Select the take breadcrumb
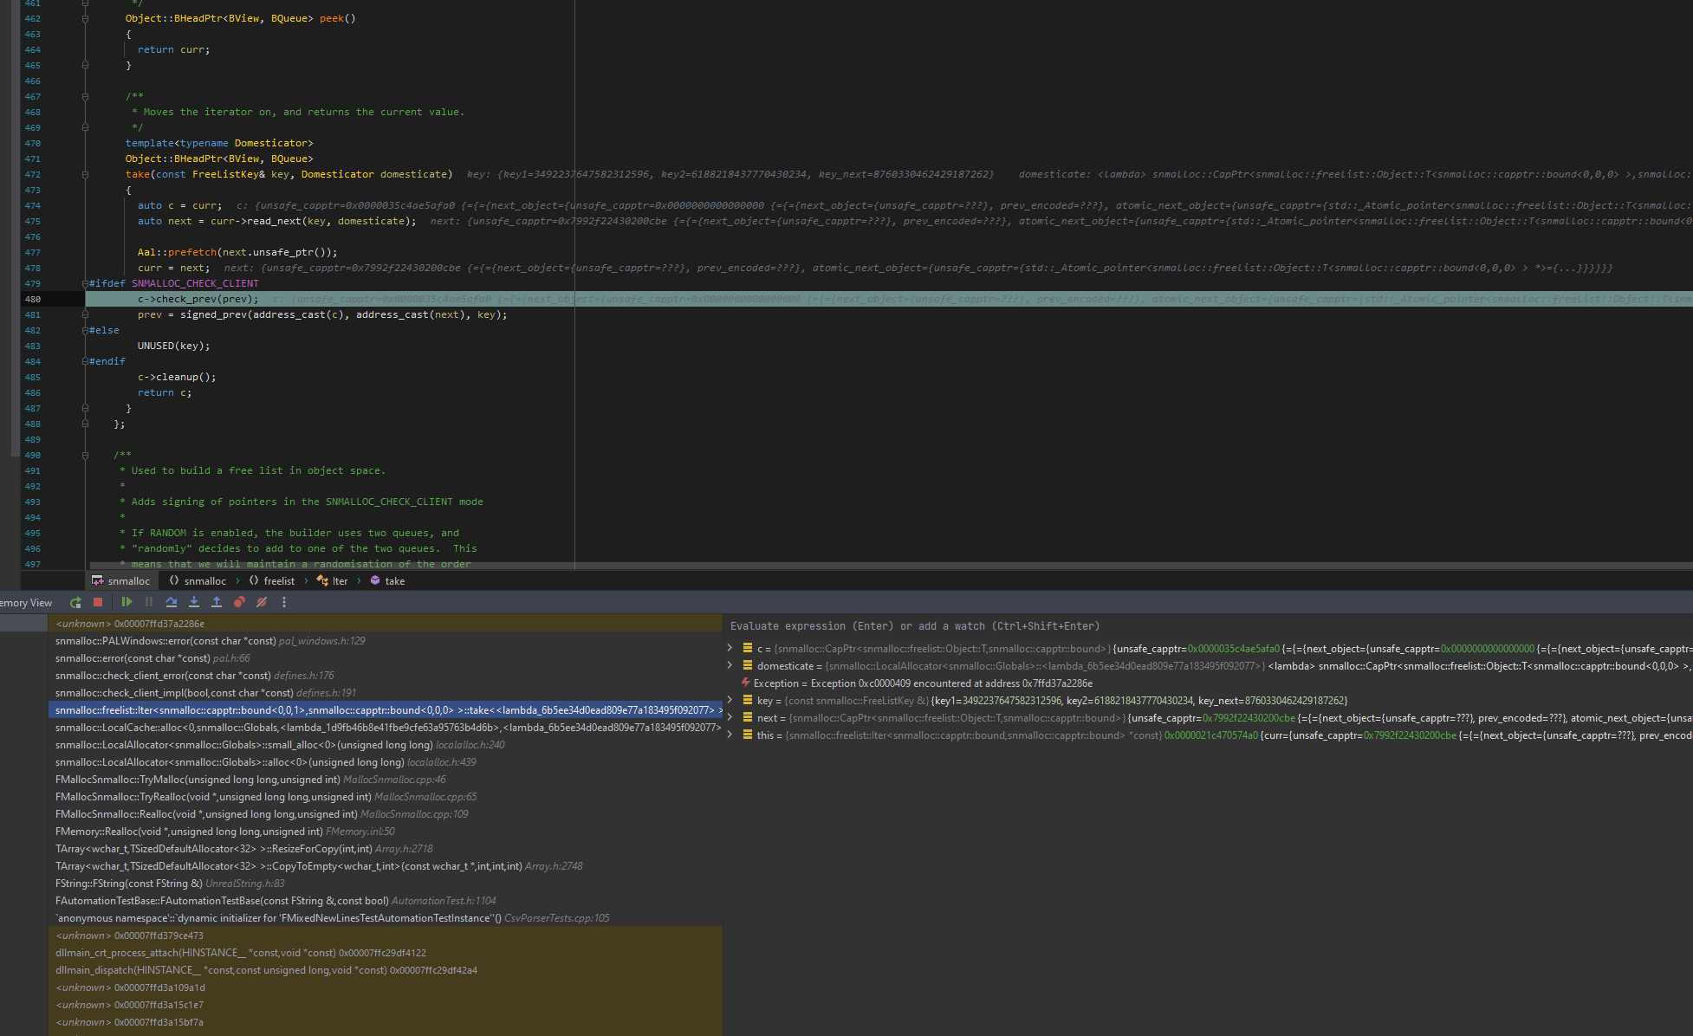 tap(387, 581)
